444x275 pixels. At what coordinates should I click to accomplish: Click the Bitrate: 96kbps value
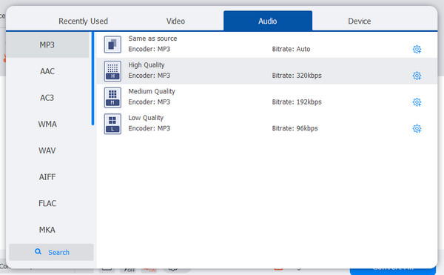tap(295, 128)
